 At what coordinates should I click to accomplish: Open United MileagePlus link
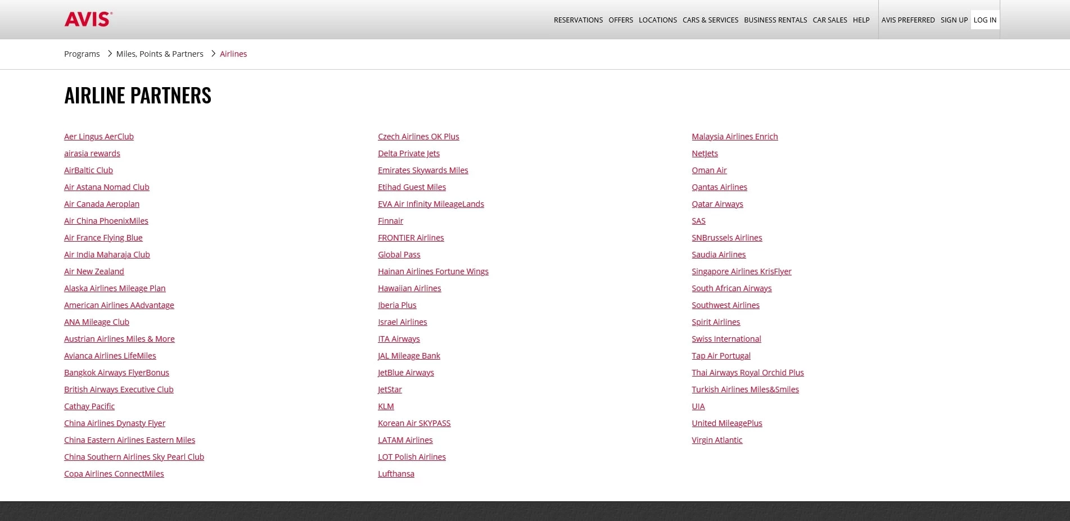[726, 423]
